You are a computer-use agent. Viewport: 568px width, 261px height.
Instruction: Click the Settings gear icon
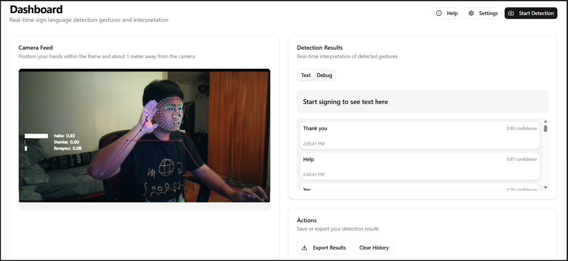471,13
